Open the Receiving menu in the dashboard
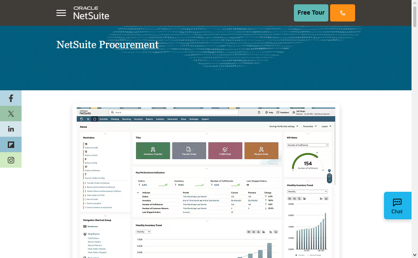The height and width of the screenshot is (258, 418). point(127,119)
